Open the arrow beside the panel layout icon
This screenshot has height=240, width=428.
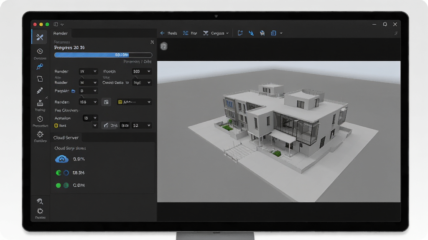pyautogui.click(x=281, y=33)
